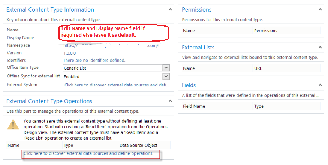The height and width of the screenshot is (165, 328).
Task: Click the Type column header in Fields panel
Action: [259, 106]
